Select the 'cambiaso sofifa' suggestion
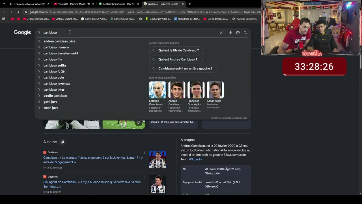 point(55,65)
